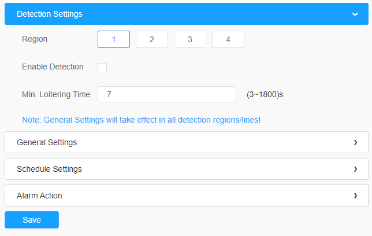Viewport: 372px width, 236px height.
Task: Click the Detection Settings header title
Action: coord(49,14)
